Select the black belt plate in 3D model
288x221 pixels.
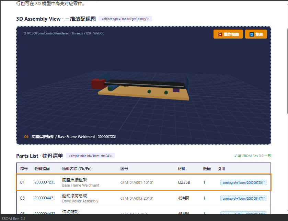(145, 84)
